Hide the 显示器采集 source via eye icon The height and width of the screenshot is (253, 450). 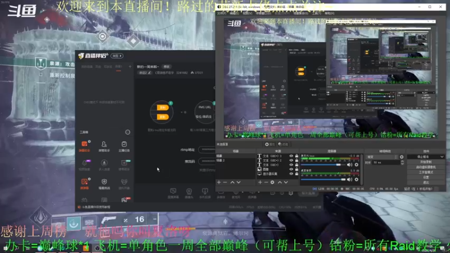(291, 174)
